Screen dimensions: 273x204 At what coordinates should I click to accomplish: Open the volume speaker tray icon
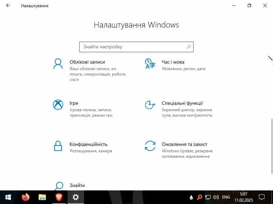216,197
